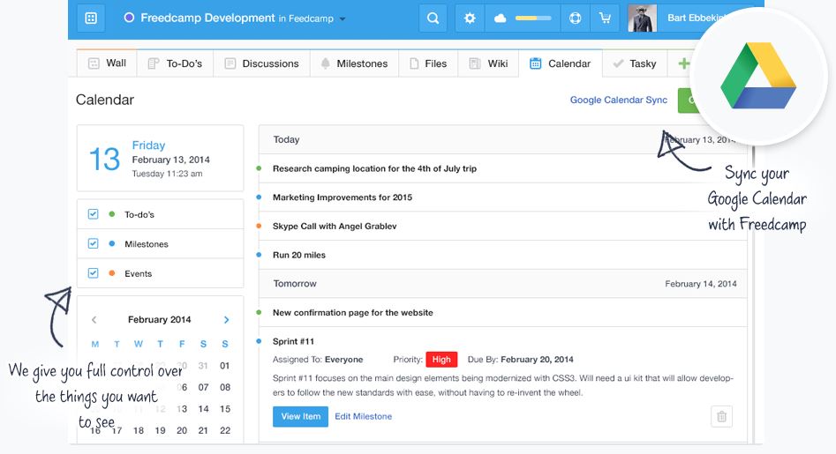Go to previous month in mini calendar
The height and width of the screenshot is (454, 836).
(94, 320)
